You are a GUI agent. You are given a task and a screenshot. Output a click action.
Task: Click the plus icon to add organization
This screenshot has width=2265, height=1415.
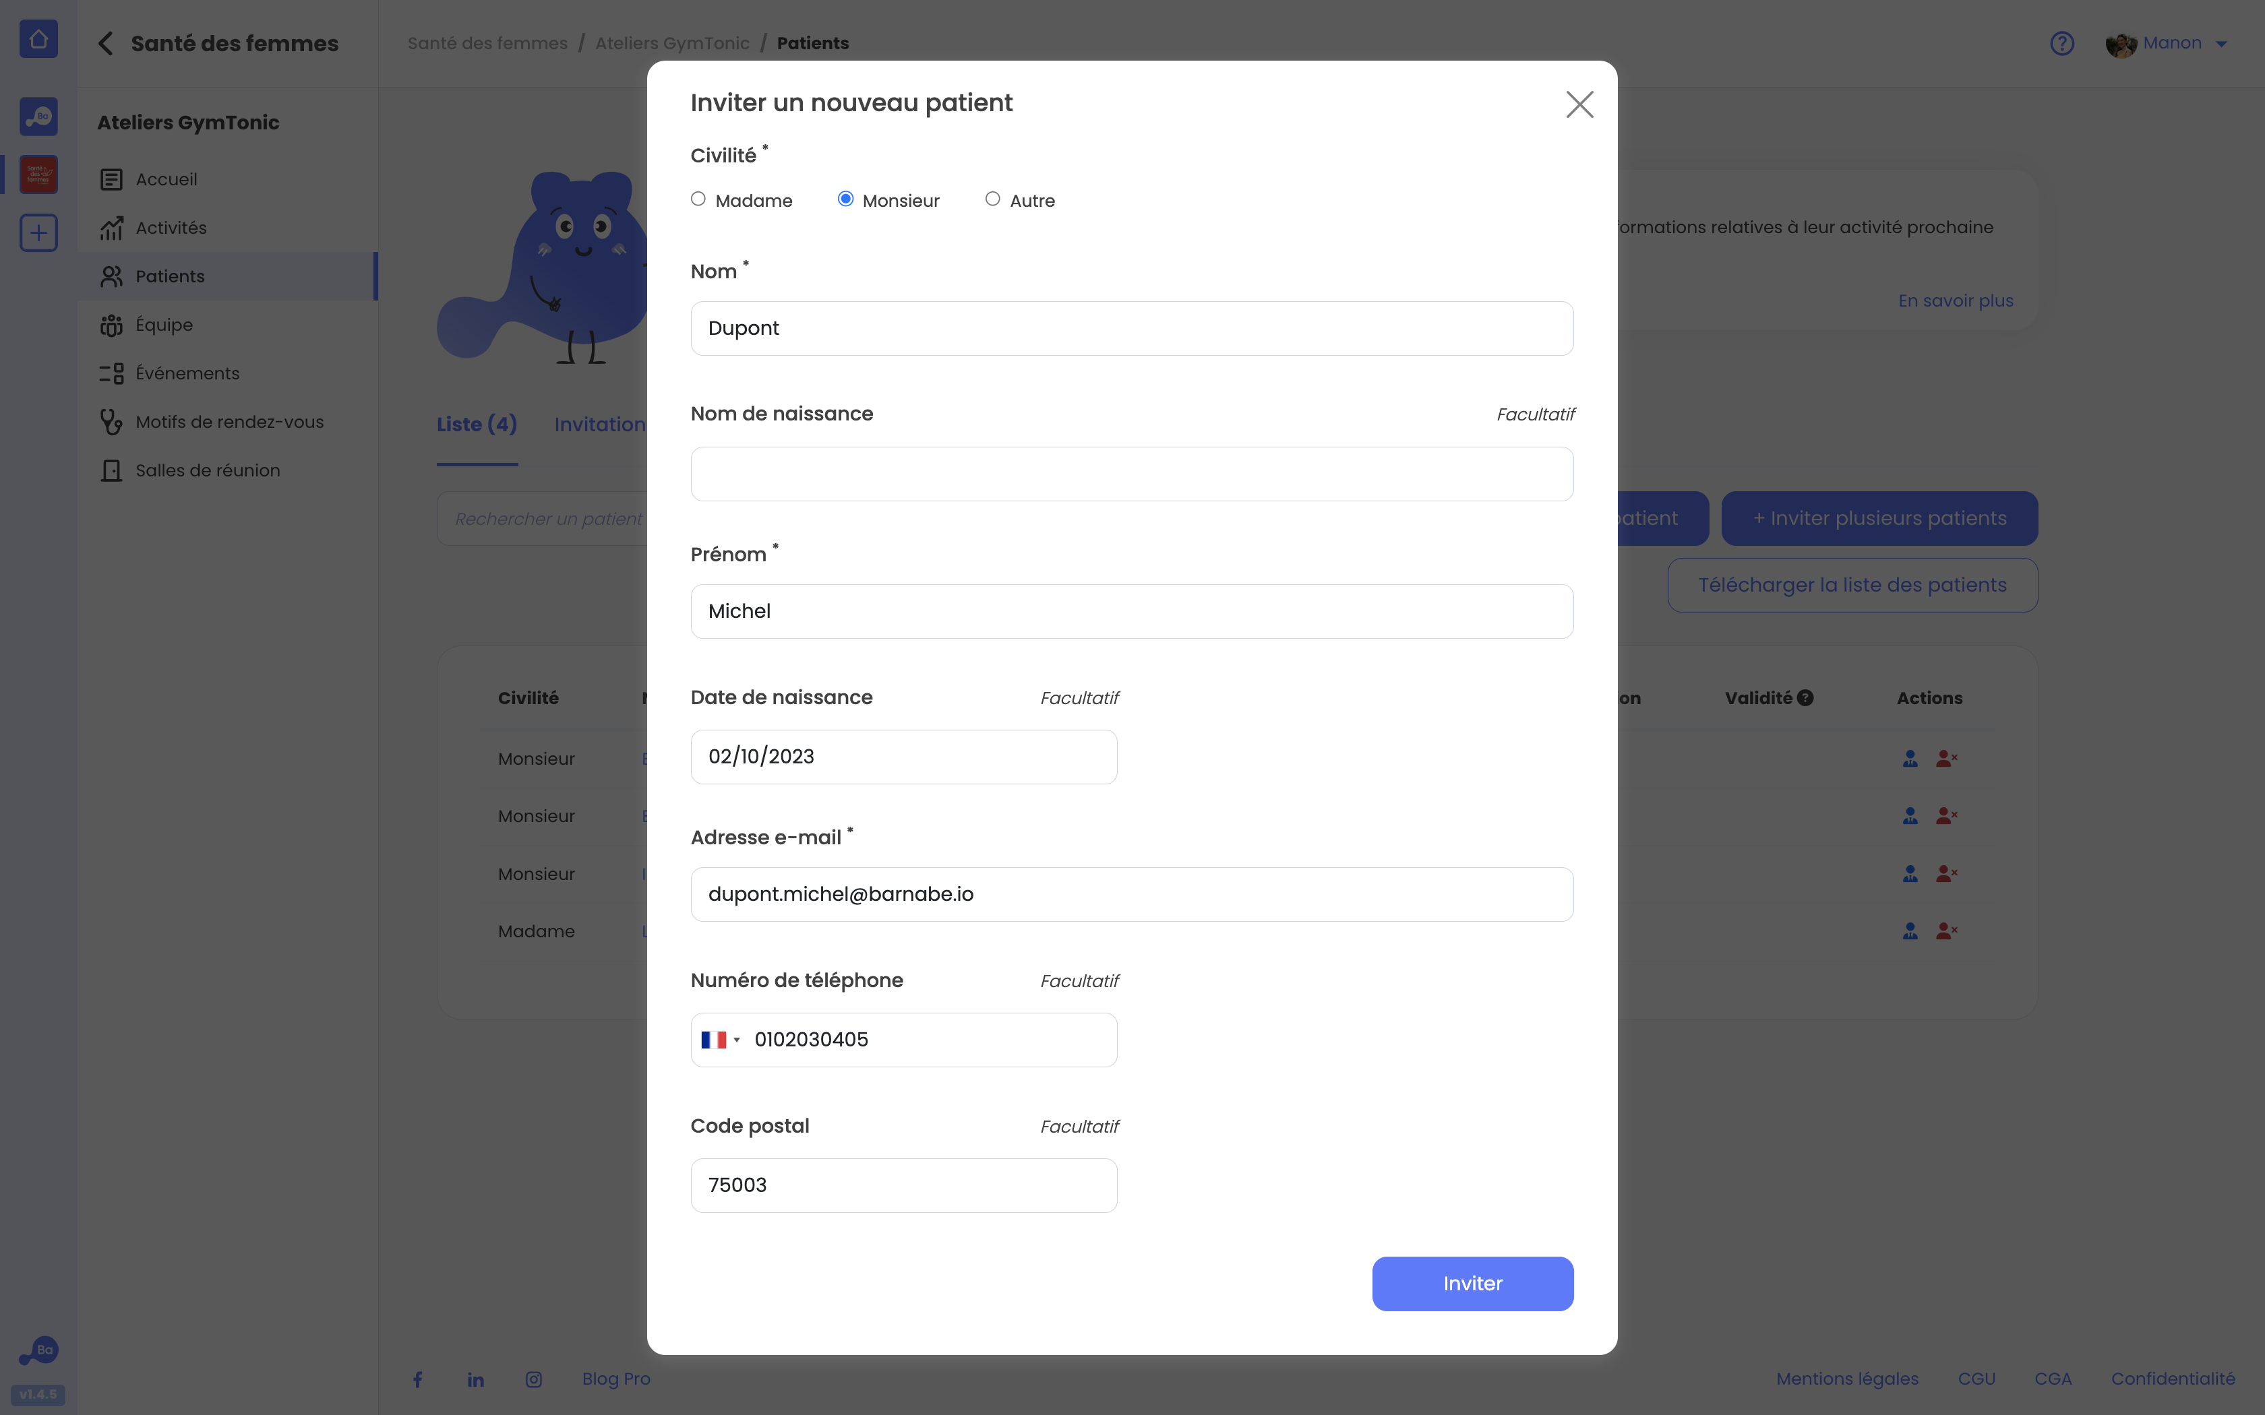[38, 232]
